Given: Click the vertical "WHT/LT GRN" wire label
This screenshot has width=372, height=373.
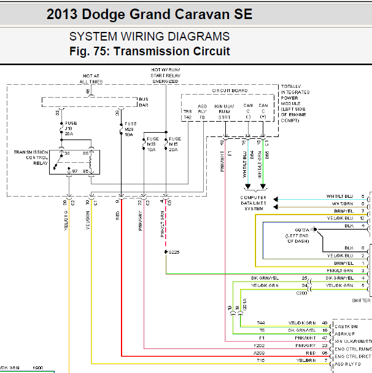Looking at the screenshot, I should [x=260, y=164].
